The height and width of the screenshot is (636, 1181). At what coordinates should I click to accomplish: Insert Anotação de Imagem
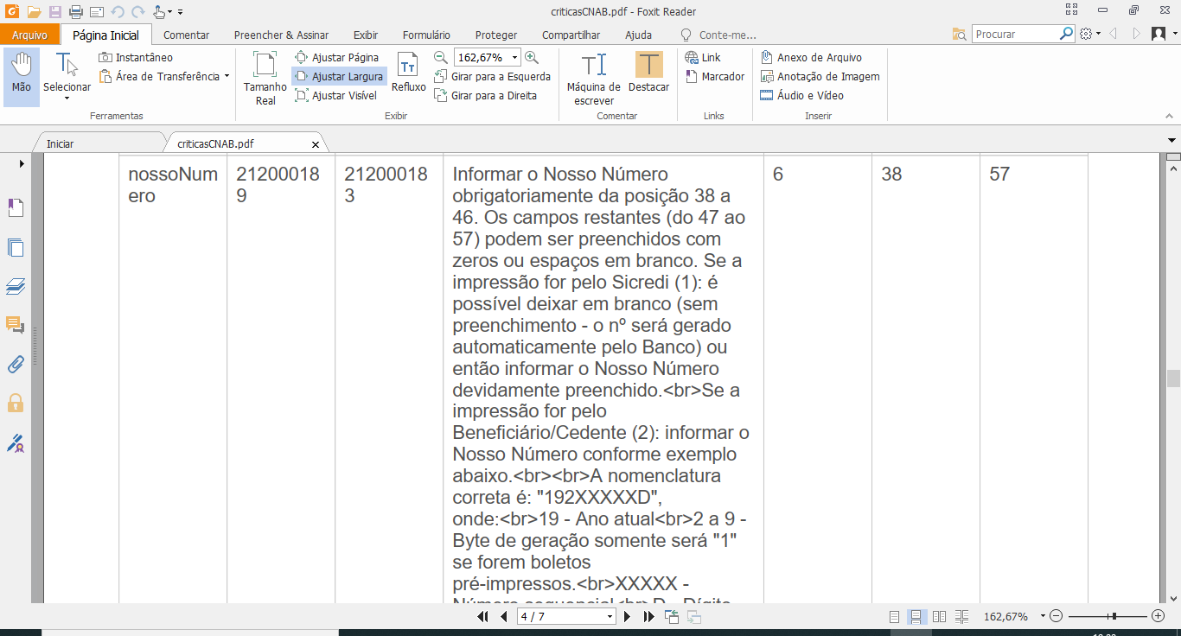[x=820, y=76]
